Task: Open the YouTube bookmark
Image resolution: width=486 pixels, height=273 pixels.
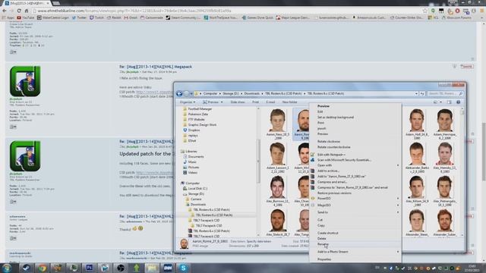Action: click(x=25, y=17)
